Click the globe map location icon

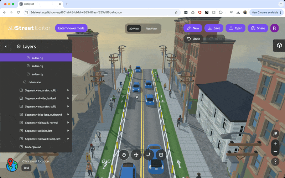(12, 164)
